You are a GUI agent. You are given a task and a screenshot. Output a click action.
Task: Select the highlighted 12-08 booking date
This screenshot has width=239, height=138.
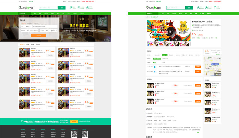[x=165, y=55]
